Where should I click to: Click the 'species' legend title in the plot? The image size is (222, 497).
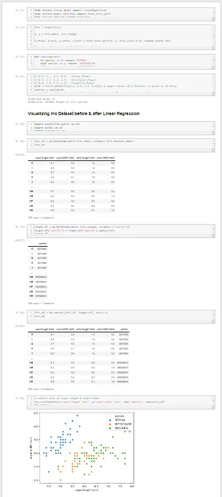[x=119, y=416]
